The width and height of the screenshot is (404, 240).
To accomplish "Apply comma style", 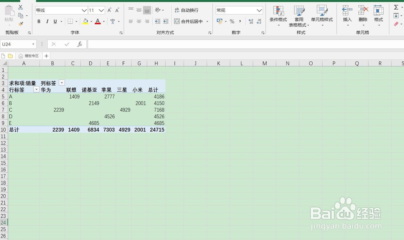I will 240,21.
